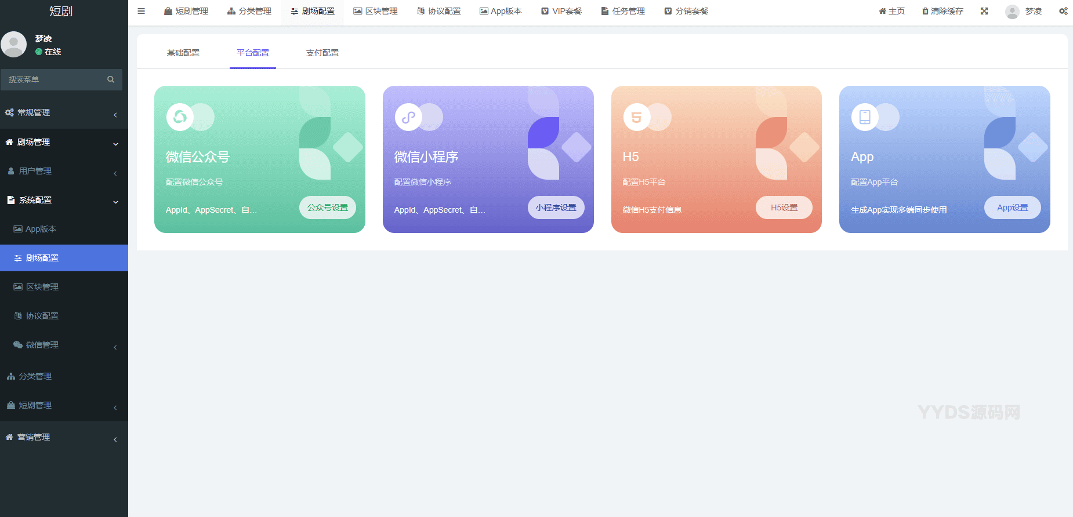Click the sidebar search magnifier icon
The image size is (1073, 517).
click(x=111, y=79)
